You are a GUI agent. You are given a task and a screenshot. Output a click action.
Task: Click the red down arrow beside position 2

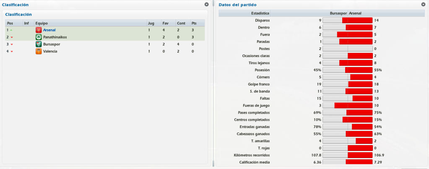click(11, 37)
